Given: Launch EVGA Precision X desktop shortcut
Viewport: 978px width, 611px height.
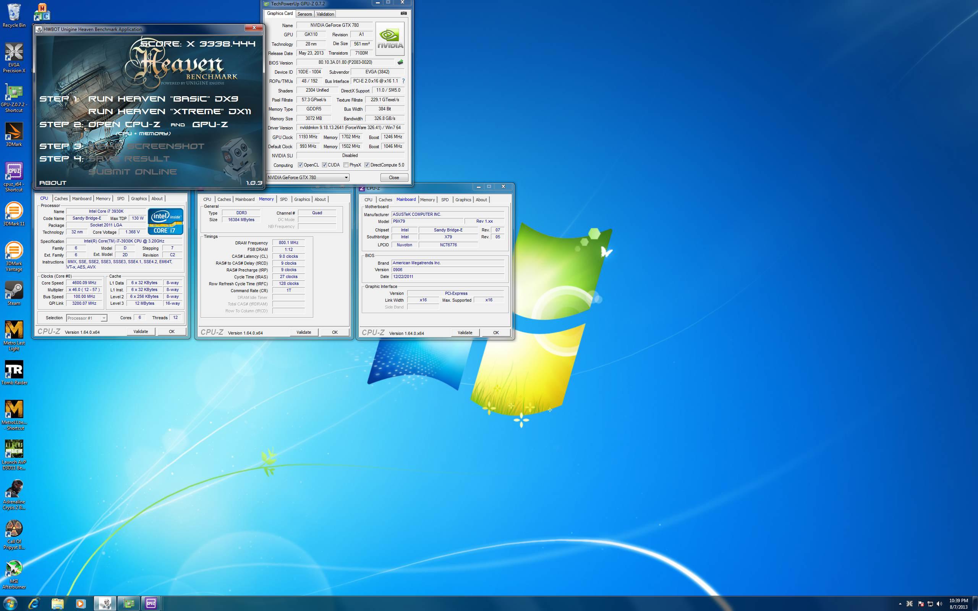Looking at the screenshot, I should click(x=14, y=58).
